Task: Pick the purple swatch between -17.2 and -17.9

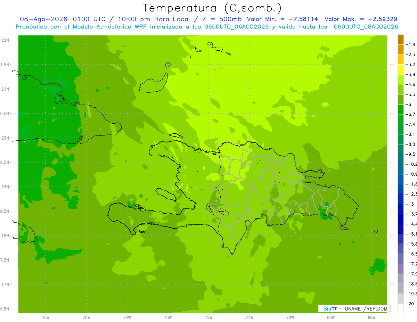Action: (x=401, y=269)
